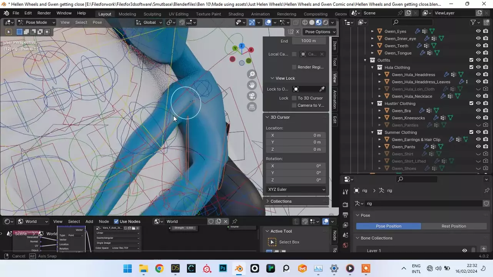Switch perspective/orthographic using grid gizmo icon
The height and width of the screenshot is (277, 493).
(252, 107)
